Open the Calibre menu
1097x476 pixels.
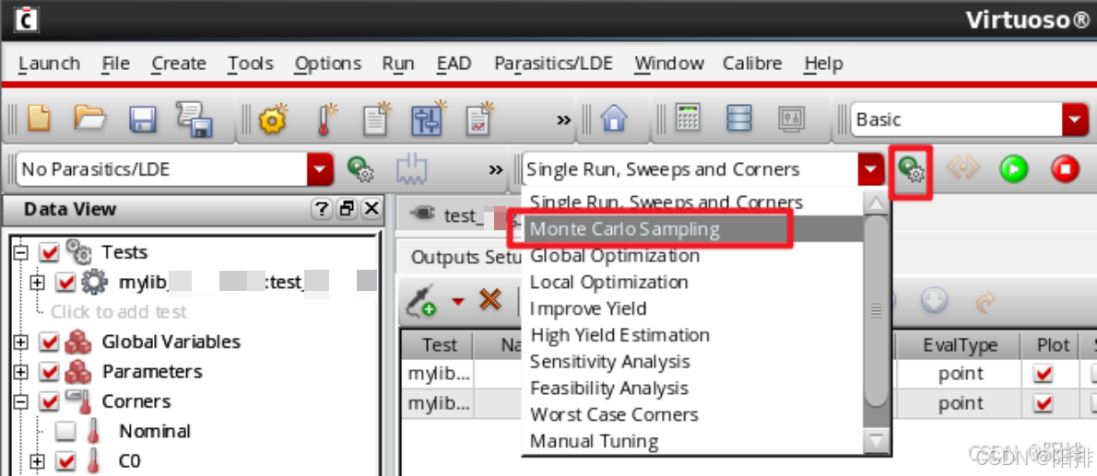(x=752, y=64)
